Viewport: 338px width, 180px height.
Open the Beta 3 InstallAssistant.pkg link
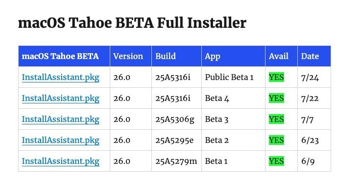click(x=61, y=120)
